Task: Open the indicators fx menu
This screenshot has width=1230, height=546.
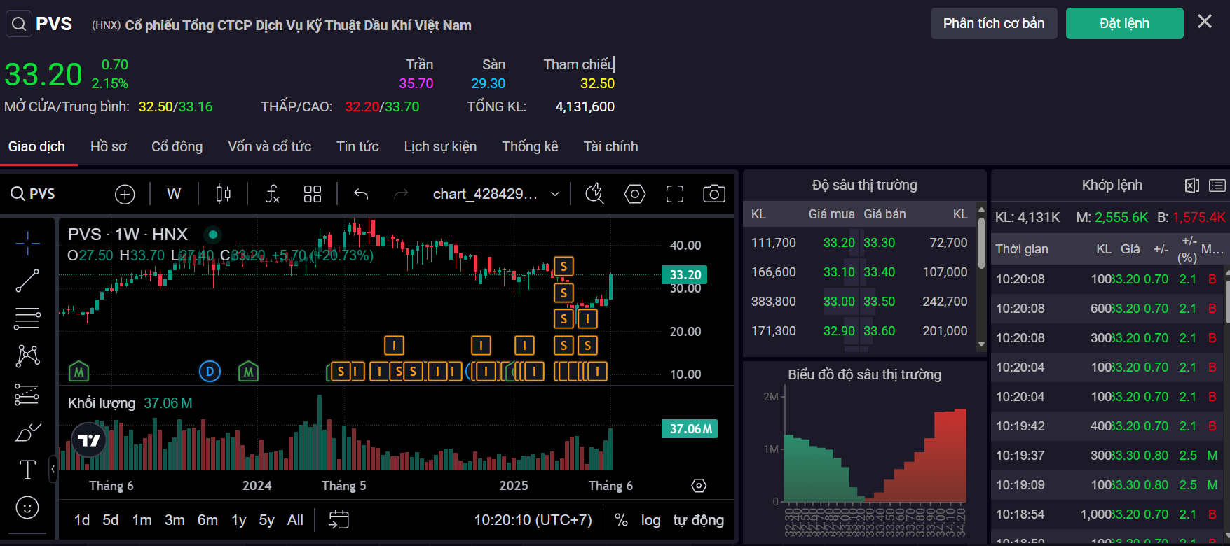Action: tap(272, 194)
